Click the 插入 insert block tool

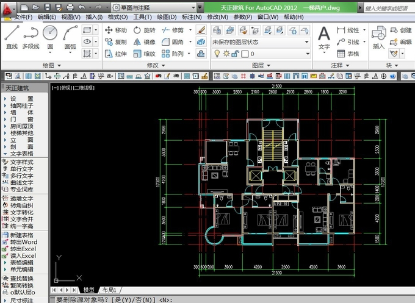coord(378,38)
